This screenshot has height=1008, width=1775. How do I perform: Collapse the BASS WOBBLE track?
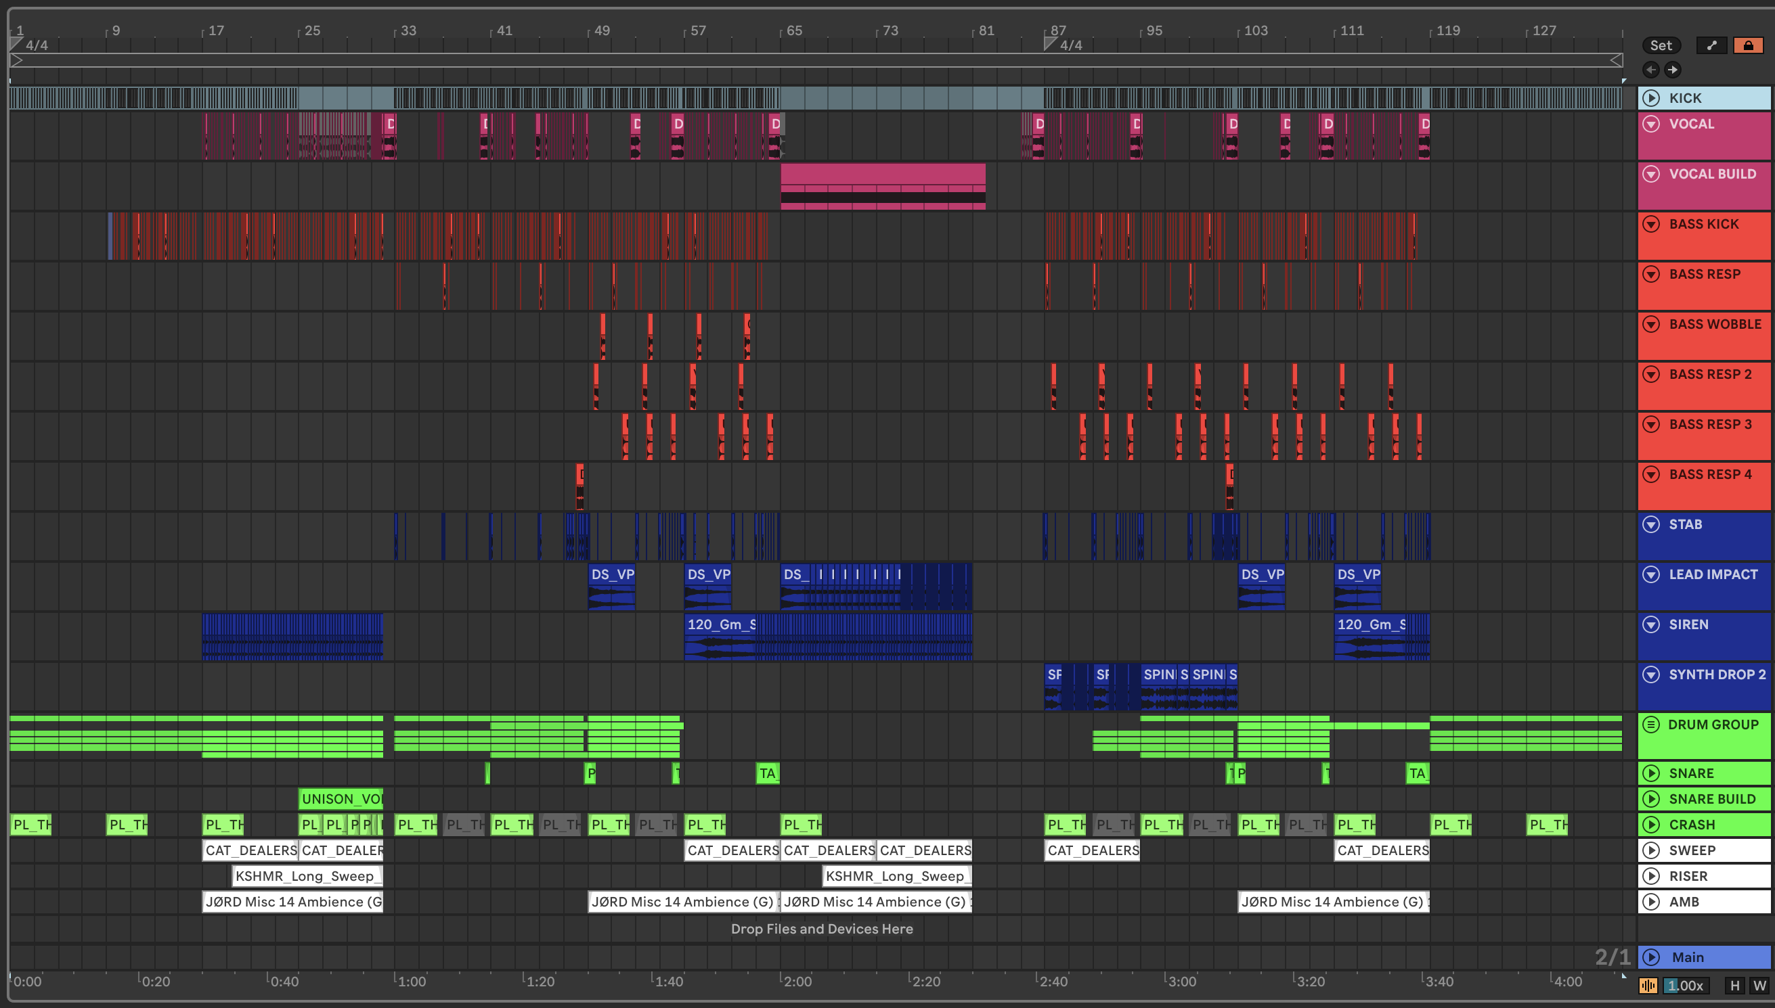(1651, 324)
